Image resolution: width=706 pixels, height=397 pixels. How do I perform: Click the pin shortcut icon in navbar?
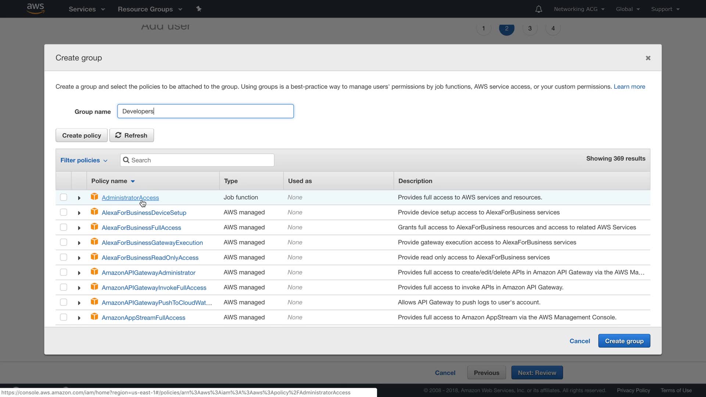coord(199,9)
